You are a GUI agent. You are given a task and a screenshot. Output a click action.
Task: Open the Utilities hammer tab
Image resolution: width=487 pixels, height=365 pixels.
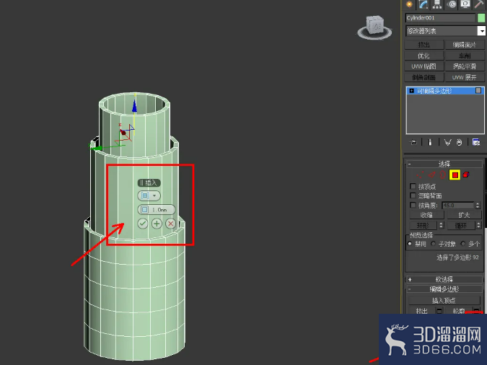point(478,4)
